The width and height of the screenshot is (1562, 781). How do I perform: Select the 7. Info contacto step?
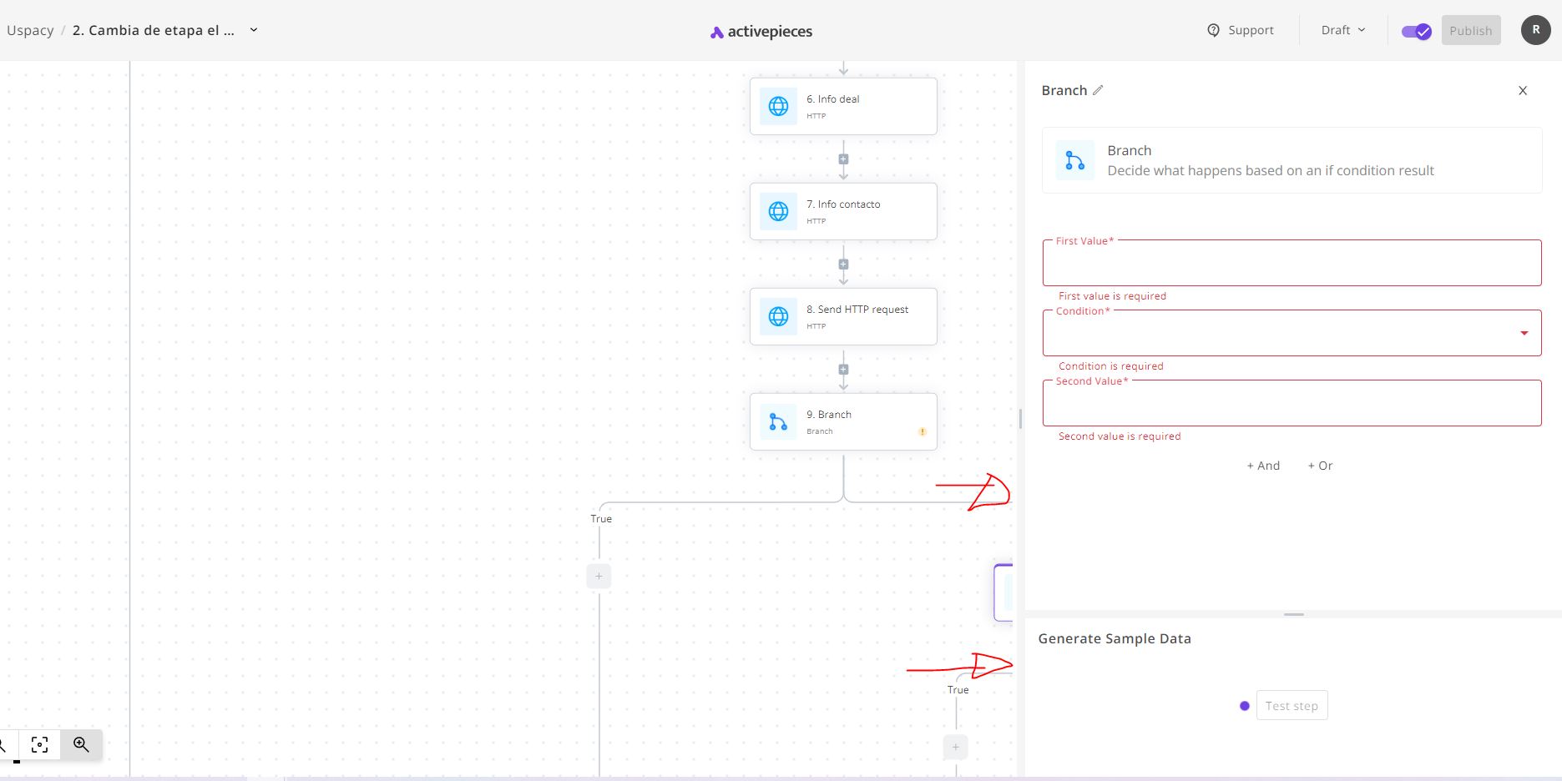(x=843, y=212)
